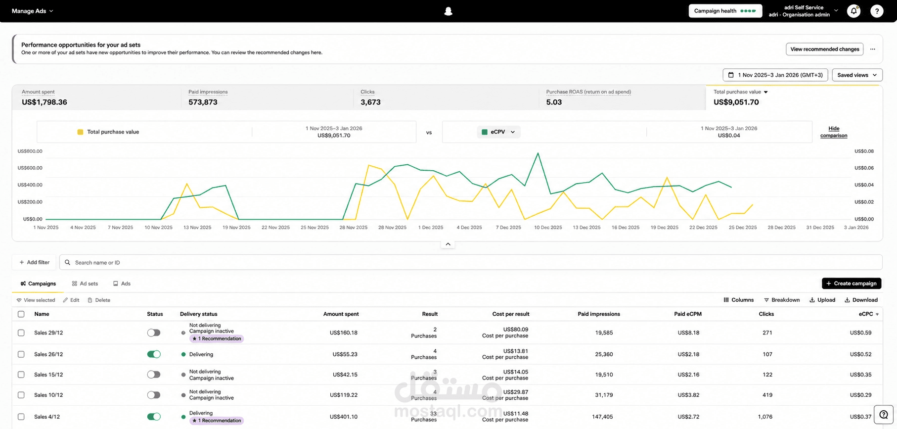Click the Delete trash action
897x429 pixels.
[x=99, y=300]
